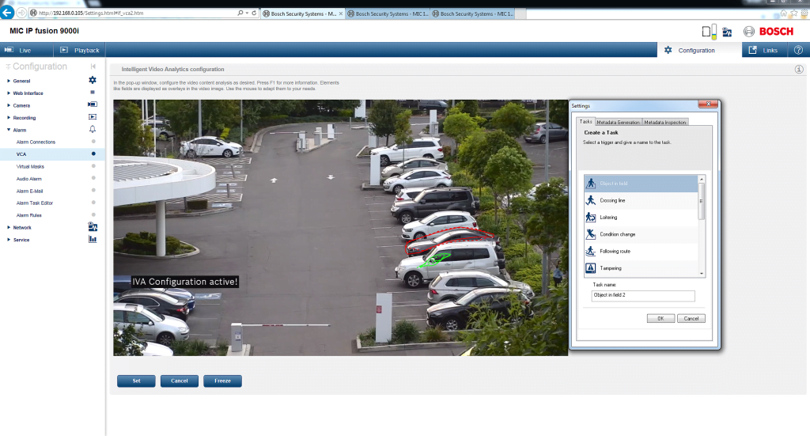Click the Freeze button below the video
Screen dimensions: 810x436
click(222, 381)
